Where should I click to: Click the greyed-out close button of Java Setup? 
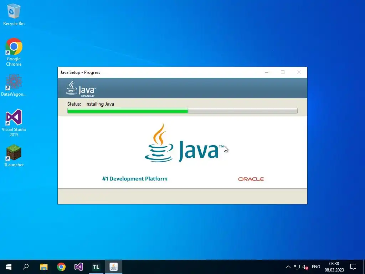coord(299,72)
